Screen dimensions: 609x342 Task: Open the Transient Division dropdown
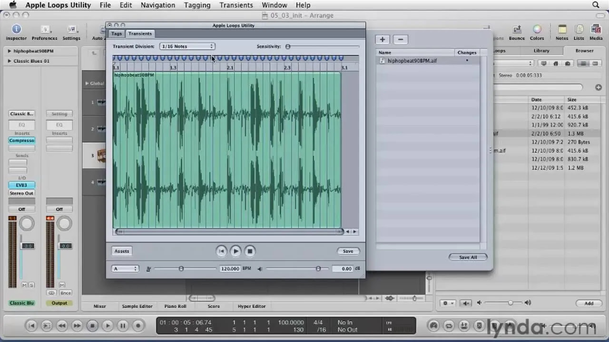click(x=187, y=46)
